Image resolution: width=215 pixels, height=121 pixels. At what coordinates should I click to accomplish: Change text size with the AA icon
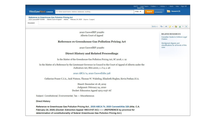[x=166, y=27]
